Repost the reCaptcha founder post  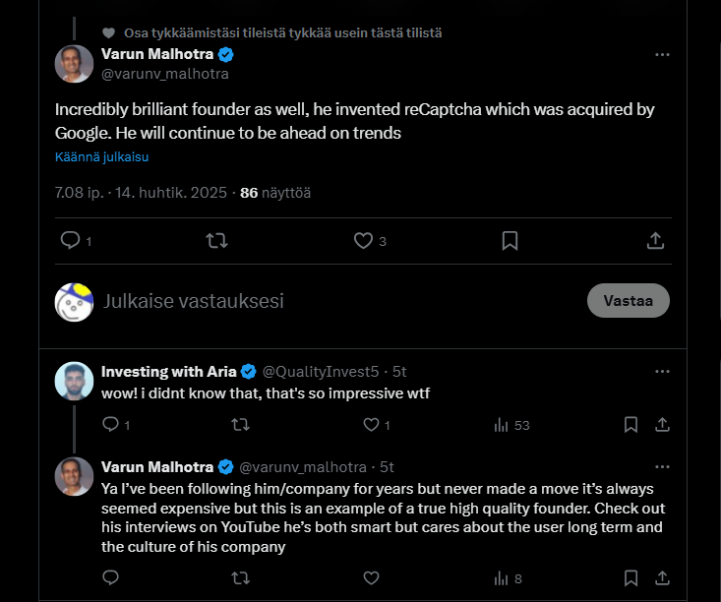click(217, 240)
